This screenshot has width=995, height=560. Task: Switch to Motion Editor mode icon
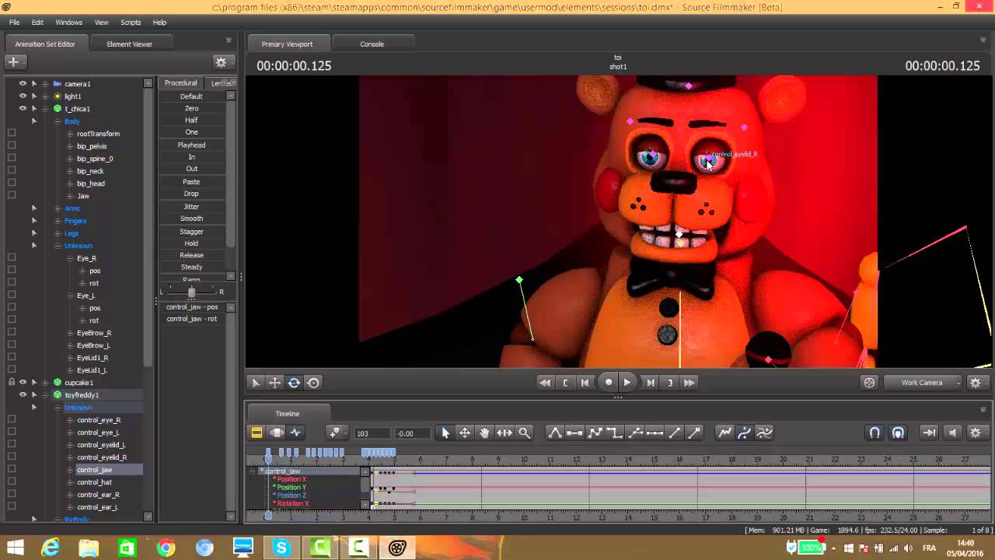(276, 433)
